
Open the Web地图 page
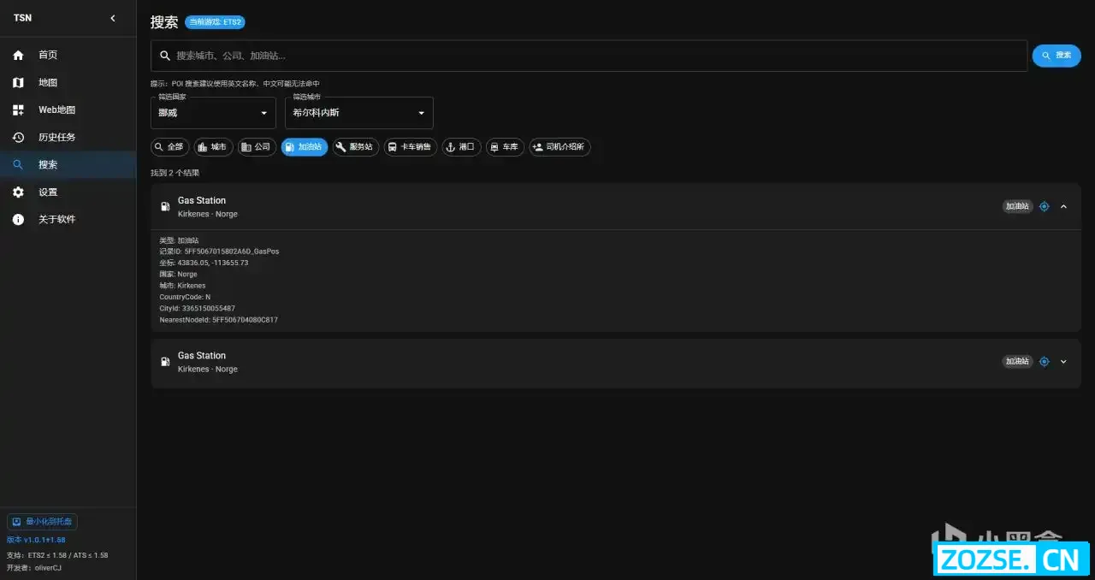pyautogui.click(x=68, y=110)
